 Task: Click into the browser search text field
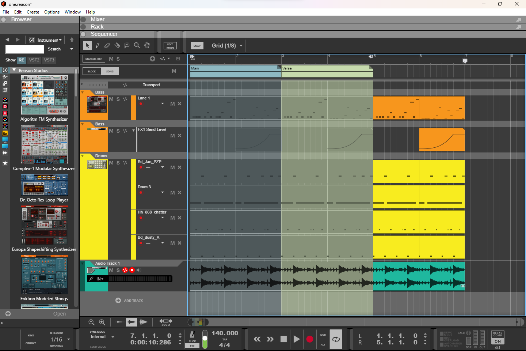tap(25, 49)
